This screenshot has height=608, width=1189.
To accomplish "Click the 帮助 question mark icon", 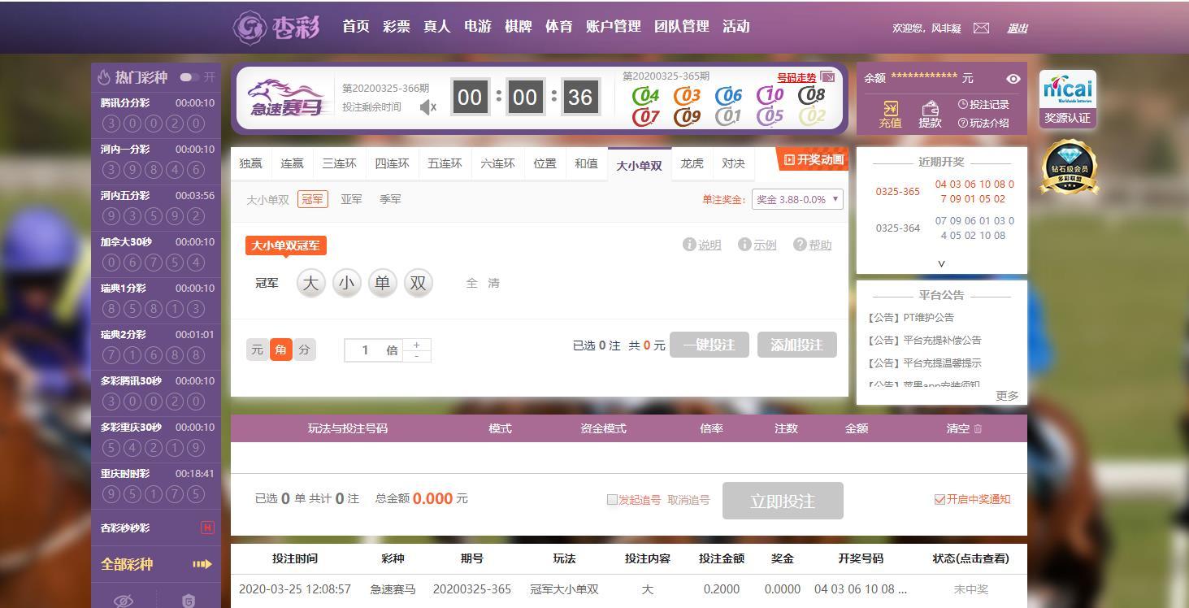I will (x=800, y=245).
